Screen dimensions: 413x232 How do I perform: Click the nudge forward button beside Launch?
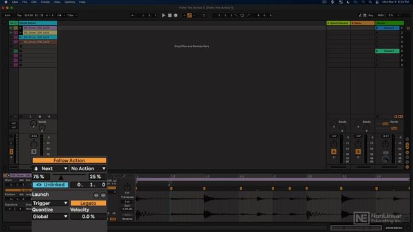(103, 195)
